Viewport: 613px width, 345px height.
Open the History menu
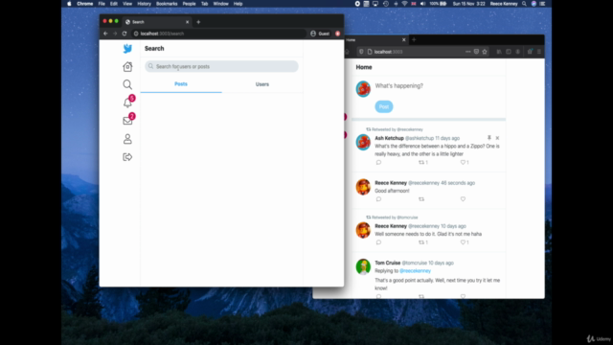[x=144, y=4]
